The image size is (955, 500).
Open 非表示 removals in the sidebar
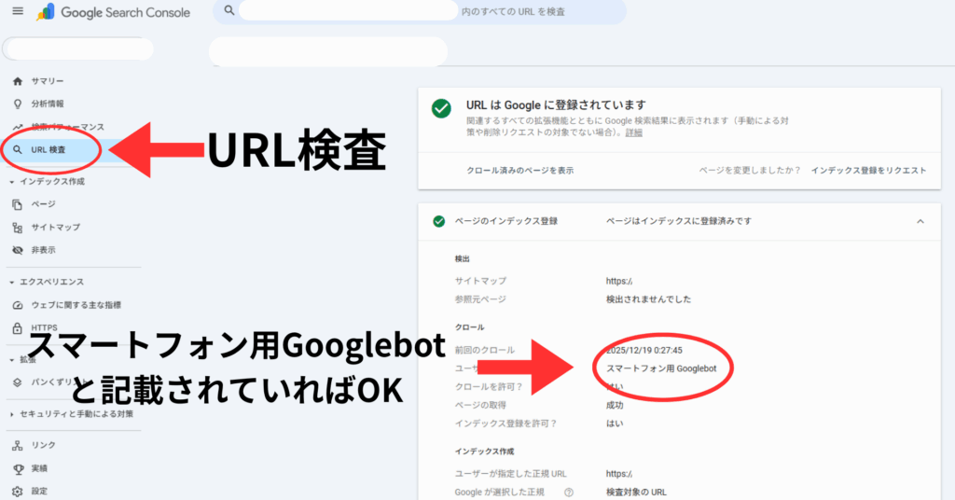pos(43,250)
